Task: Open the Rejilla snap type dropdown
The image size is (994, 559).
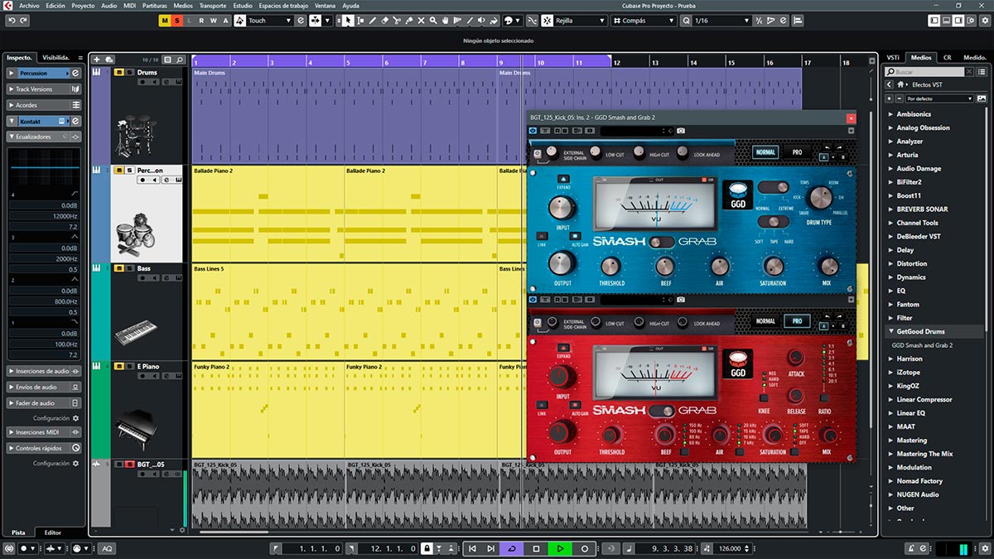Action: pyautogui.click(x=580, y=20)
